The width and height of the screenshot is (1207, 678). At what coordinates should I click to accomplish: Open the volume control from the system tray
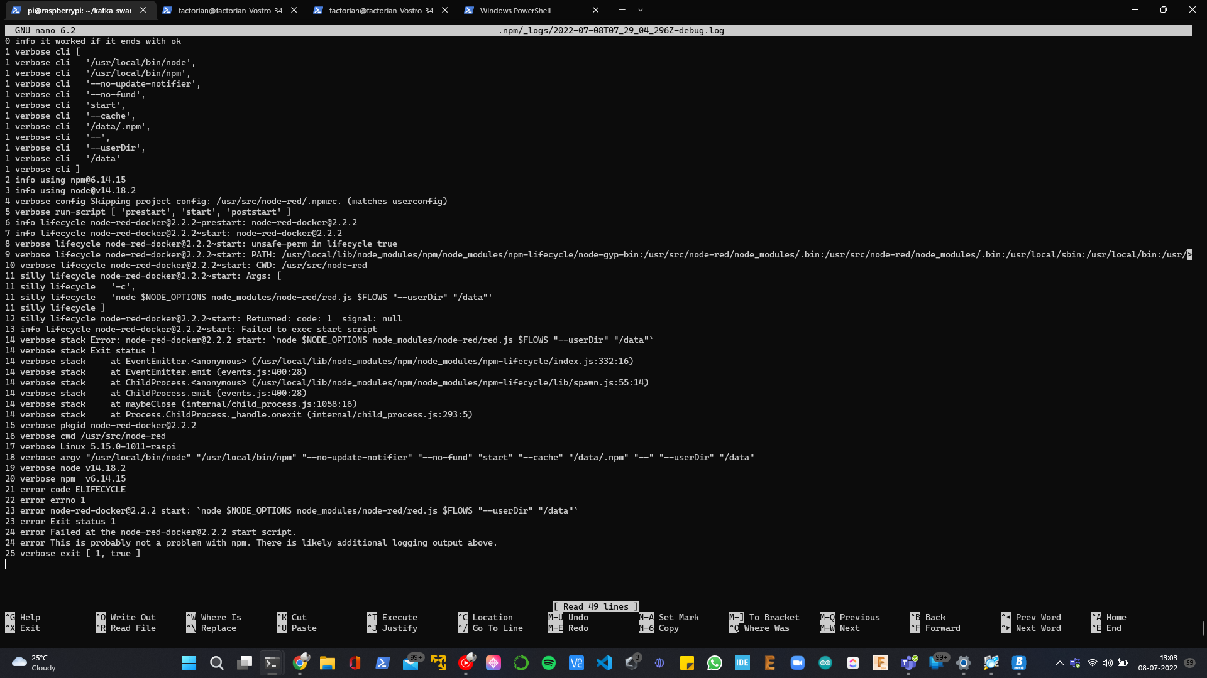pos(1106,663)
